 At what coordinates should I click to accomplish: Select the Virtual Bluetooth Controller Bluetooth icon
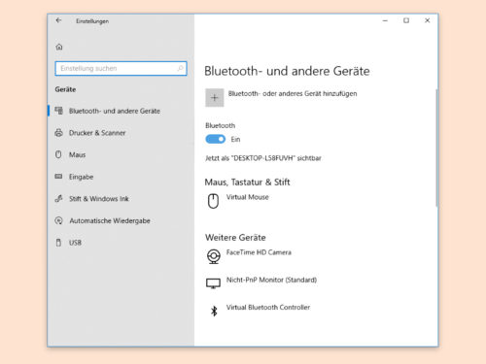214,311
